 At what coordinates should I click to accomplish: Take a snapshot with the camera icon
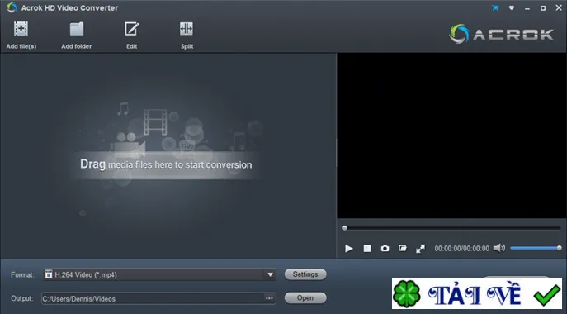point(385,249)
